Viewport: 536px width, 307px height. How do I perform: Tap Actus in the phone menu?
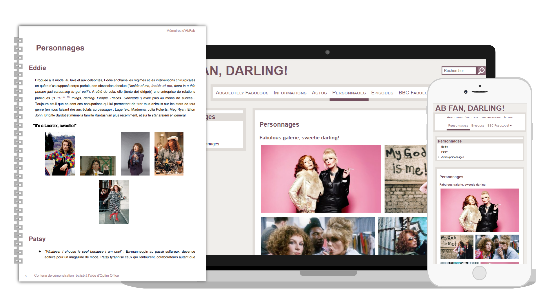508,117
